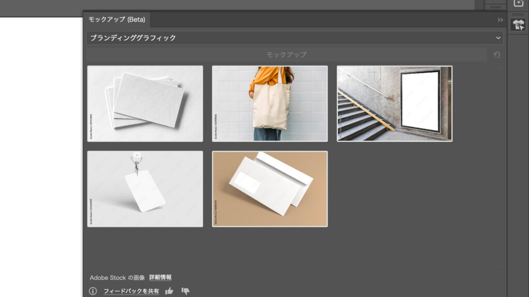Select the ID badge lanyard mockup thumbnail
The width and height of the screenshot is (529, 297).
click(145, 188)
